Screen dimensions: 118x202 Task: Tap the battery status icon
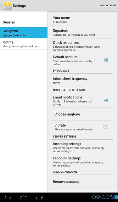116,197
